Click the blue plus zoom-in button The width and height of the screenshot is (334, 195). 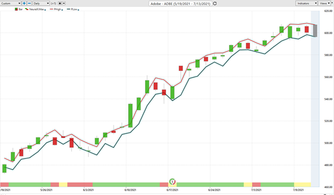(24, 3)
